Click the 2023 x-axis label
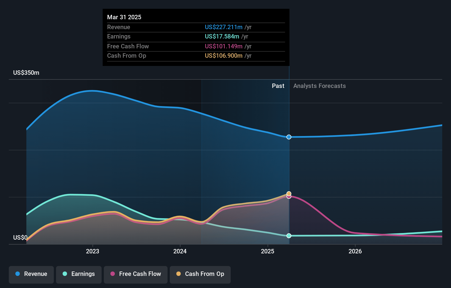This screenshot has width=451, height=288. [x=93, y=251]
